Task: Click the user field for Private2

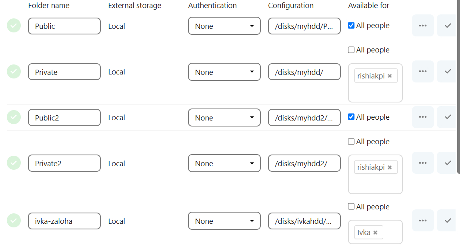Action: (x=375, y=182)
